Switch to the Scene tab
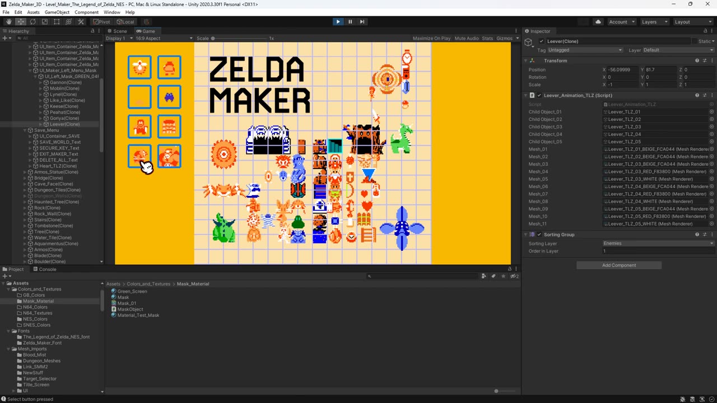This screenshot has width=717, height=403. point(118,31)
